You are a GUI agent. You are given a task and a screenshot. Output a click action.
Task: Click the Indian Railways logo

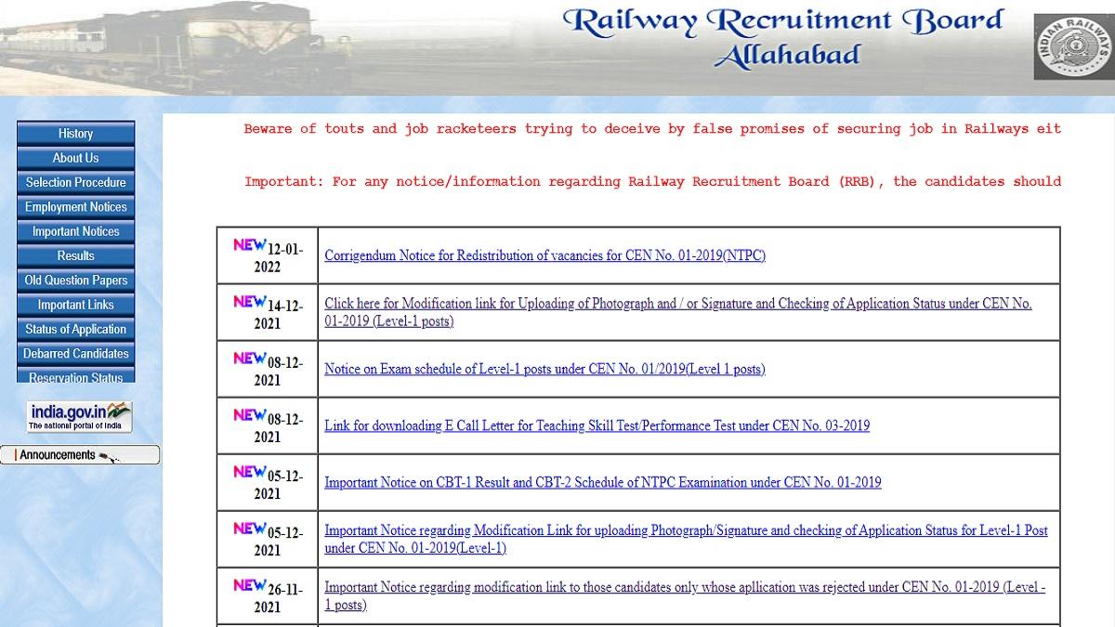1073,44
